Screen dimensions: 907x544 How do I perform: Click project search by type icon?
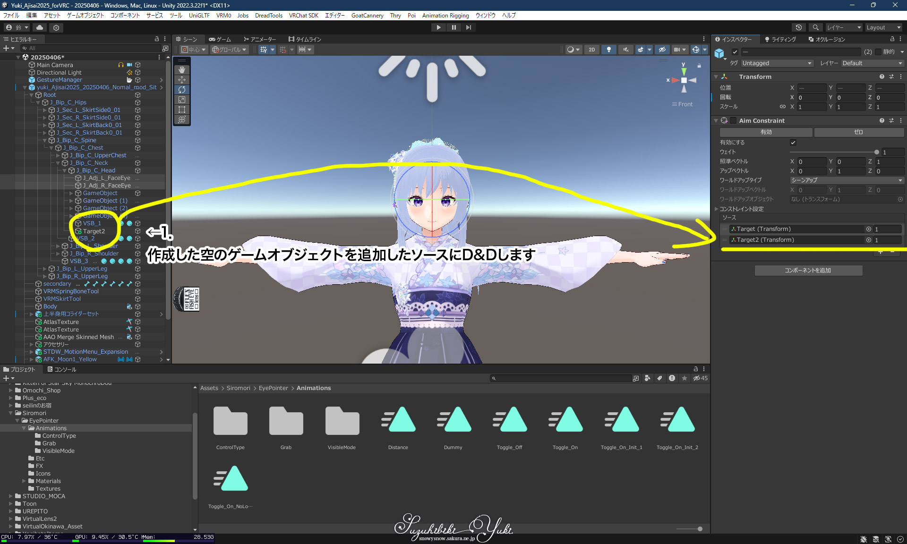(x=648, y=378)
